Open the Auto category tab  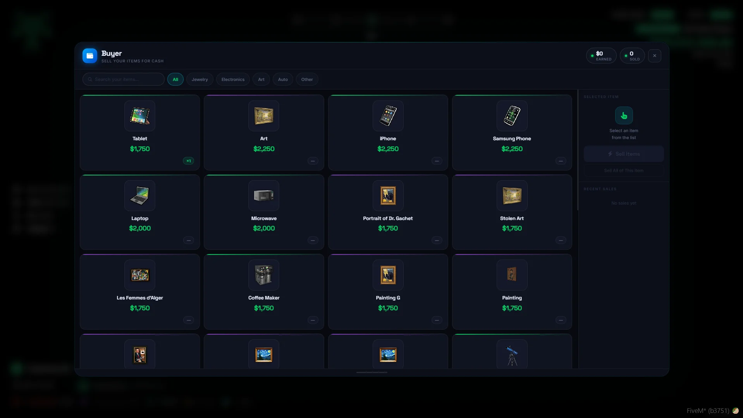(283, 79)
